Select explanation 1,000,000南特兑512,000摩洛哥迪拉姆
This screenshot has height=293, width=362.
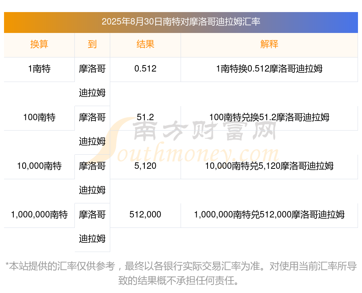click(269, 215)
